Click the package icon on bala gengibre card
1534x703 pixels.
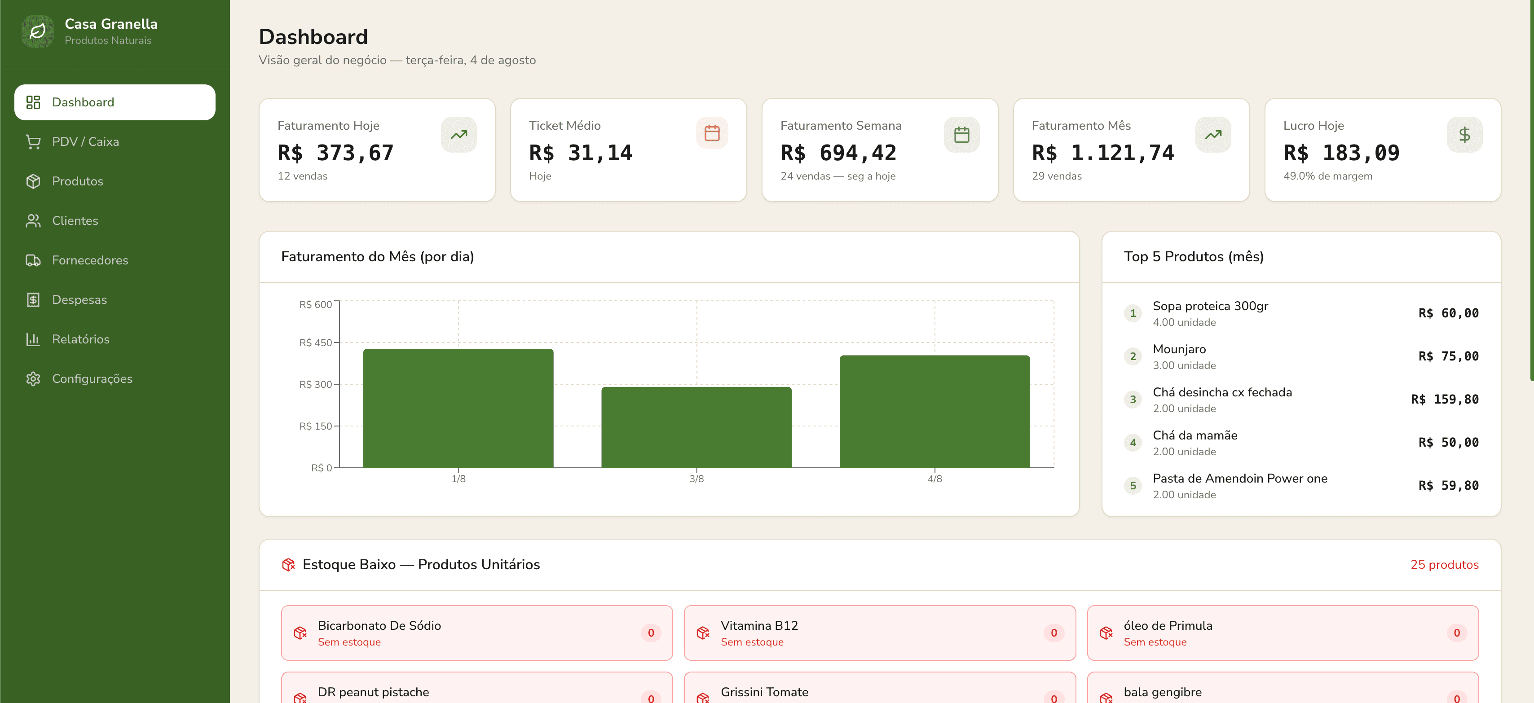(1106, 699)
